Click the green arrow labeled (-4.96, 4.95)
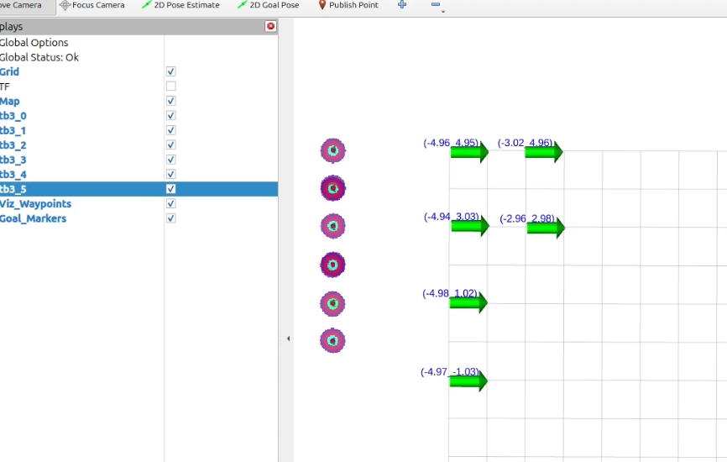 tap(468, 153)
